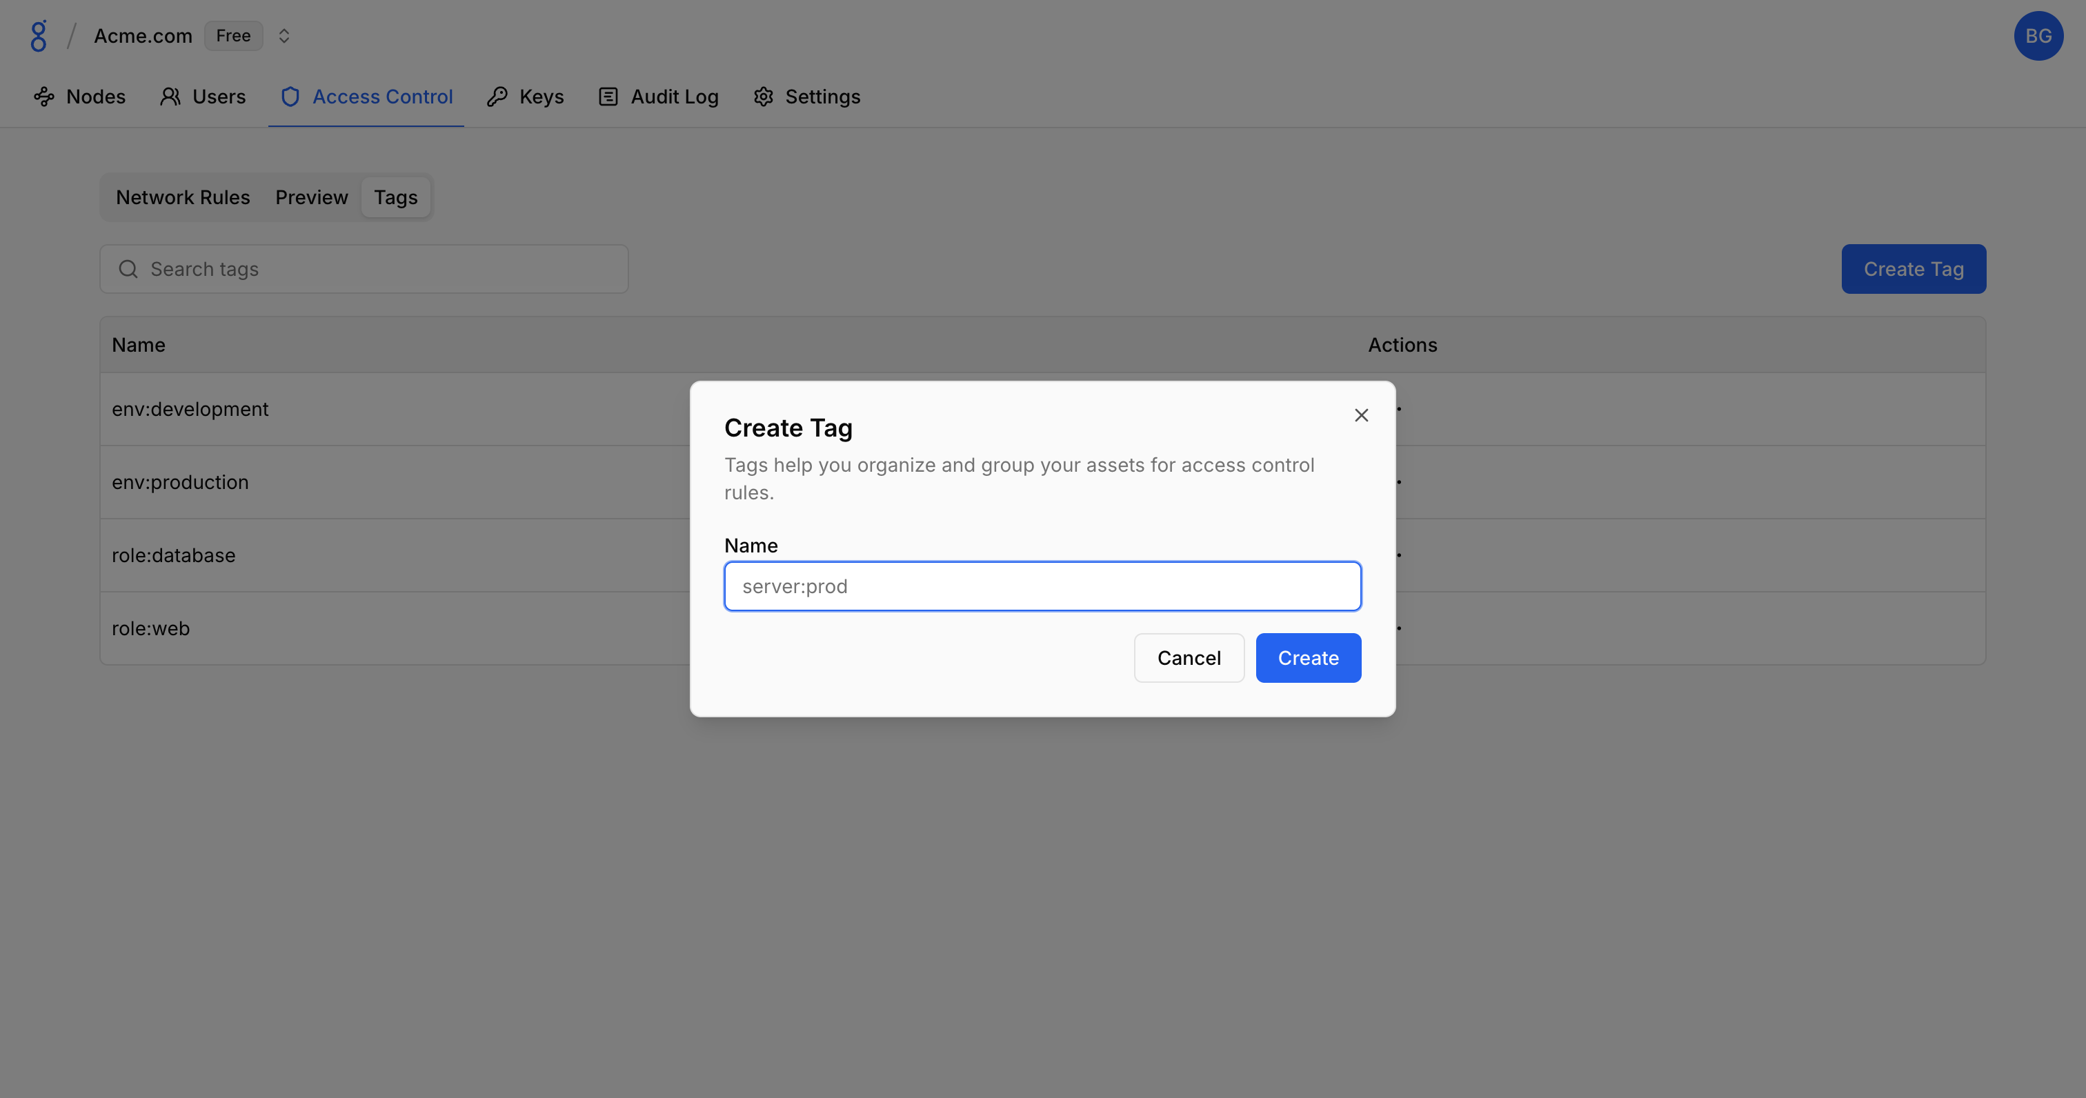Click the Access Control shield icon
Viewport: 2086px width, 1098px height.
(x=290, y=97)
